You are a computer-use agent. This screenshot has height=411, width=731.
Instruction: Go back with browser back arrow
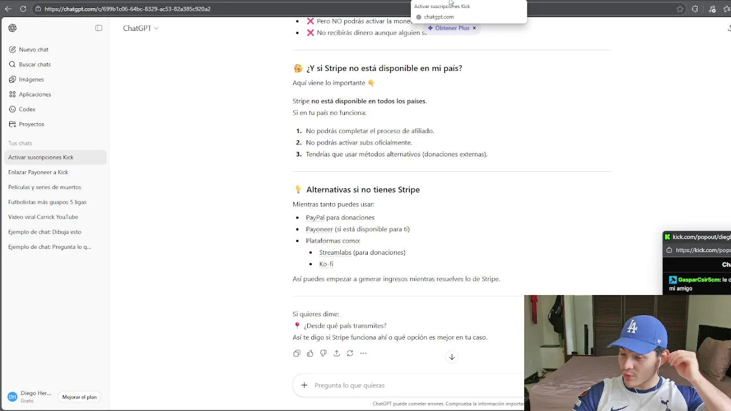(8, 9)
